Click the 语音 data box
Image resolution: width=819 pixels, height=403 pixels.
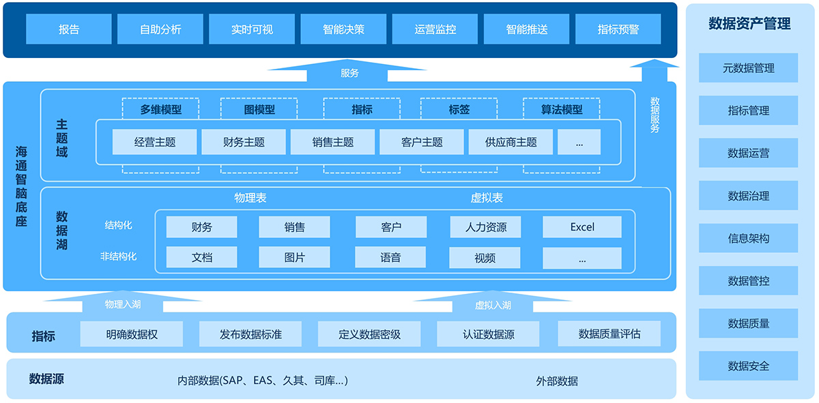391,258
